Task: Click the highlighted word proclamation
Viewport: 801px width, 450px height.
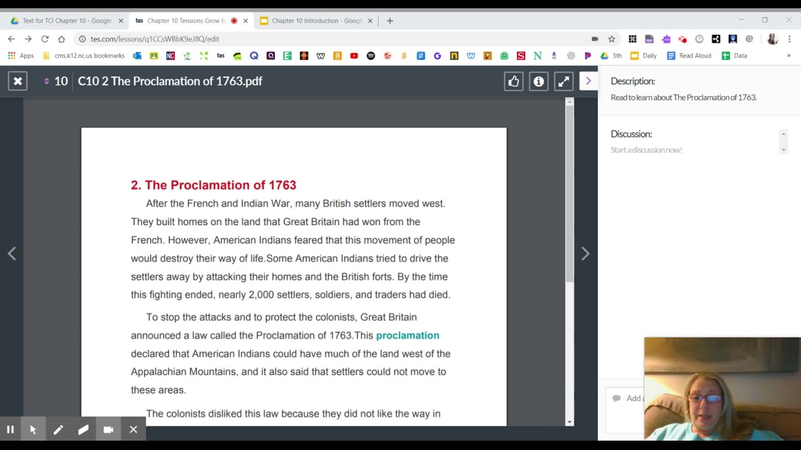Action: (x=407, y=335)
